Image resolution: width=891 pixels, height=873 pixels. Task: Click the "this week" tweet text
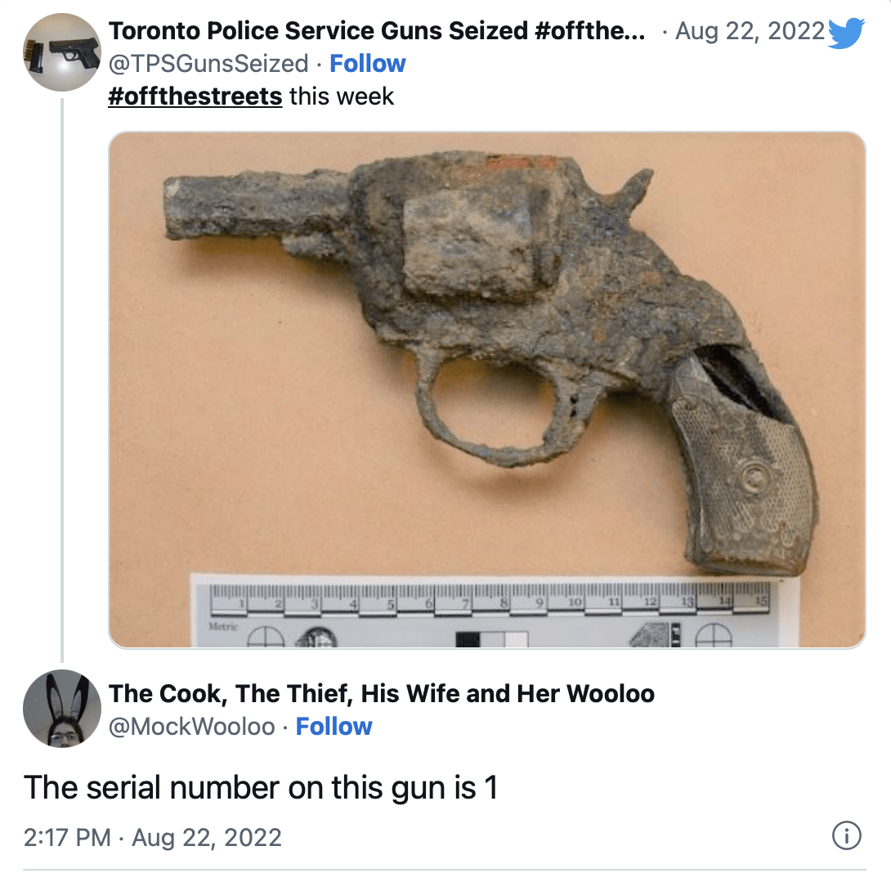[x=342, y=96]
